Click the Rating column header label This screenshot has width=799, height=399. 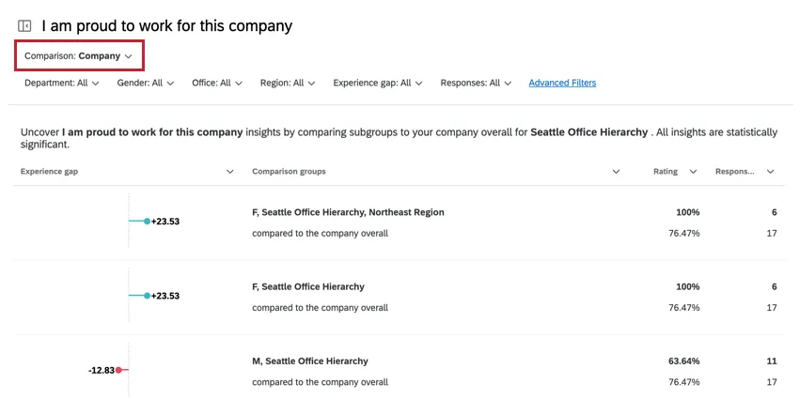[666, 172]
